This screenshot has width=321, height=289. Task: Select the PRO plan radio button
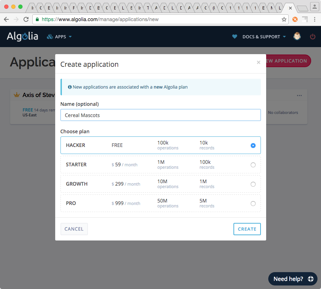click(253, 204)
